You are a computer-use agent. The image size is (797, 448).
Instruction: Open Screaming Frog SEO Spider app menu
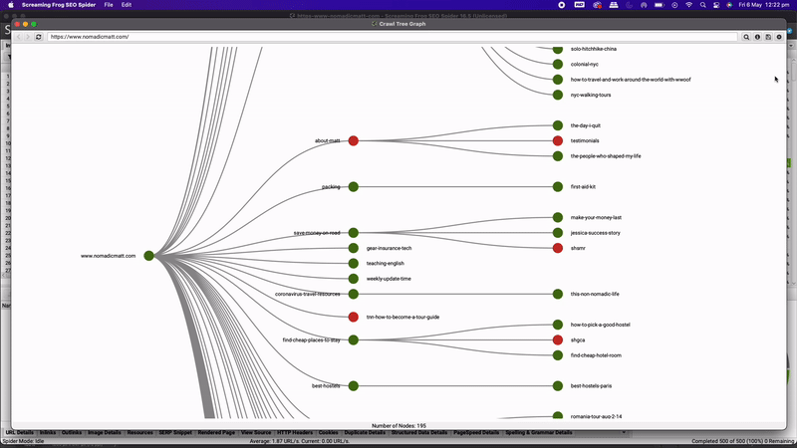tap(59, 5)
